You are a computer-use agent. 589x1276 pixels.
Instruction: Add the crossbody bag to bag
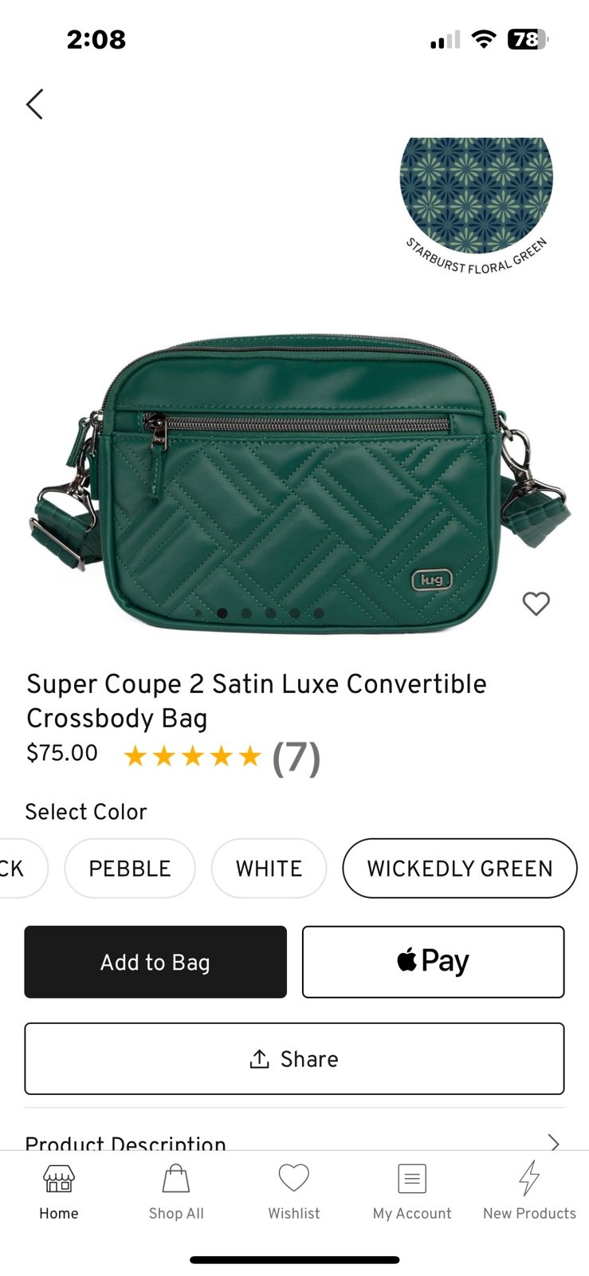[x=155, y=962]
